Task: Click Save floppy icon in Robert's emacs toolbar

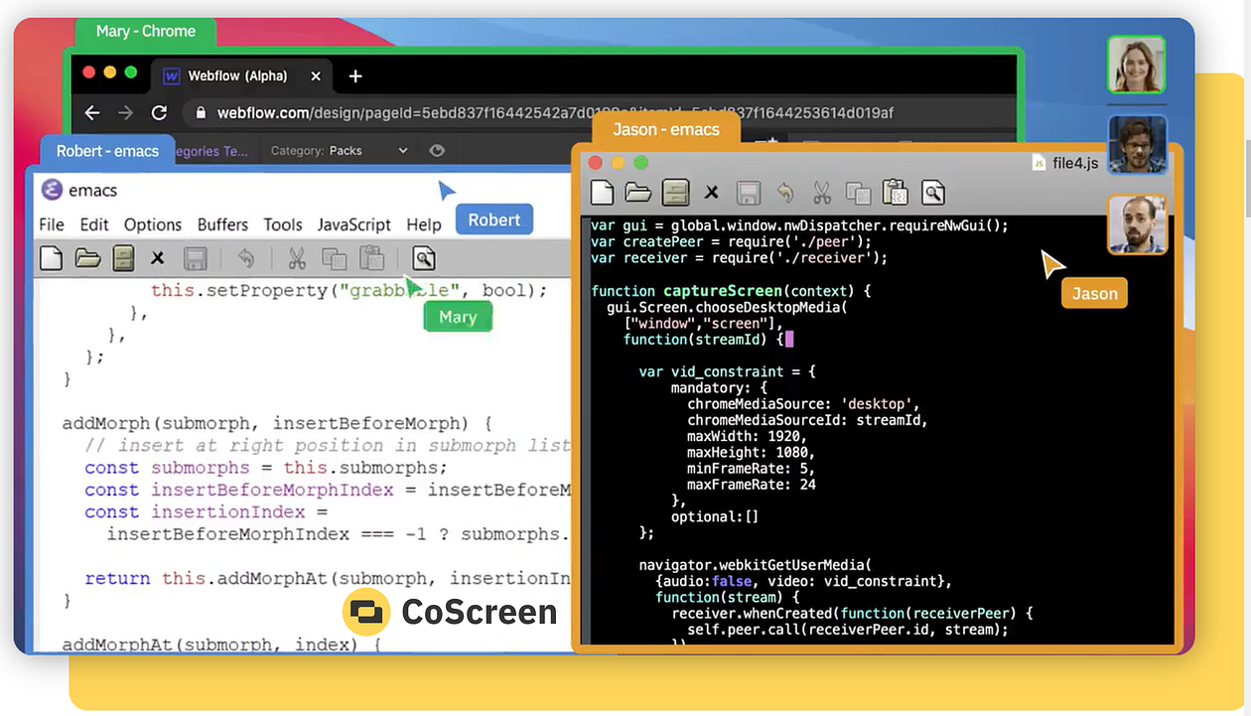Action: [x=196, y=259]
